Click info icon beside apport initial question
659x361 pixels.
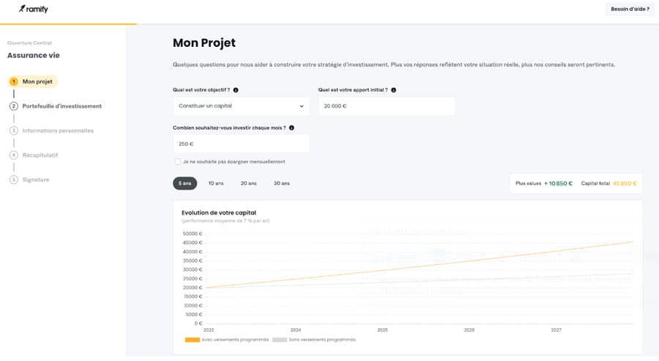coord(394,90)
